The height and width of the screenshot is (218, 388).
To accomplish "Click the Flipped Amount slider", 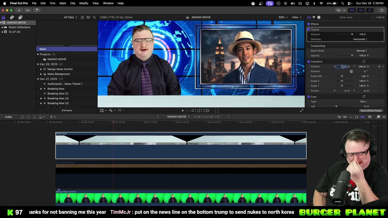I will 344,34.
